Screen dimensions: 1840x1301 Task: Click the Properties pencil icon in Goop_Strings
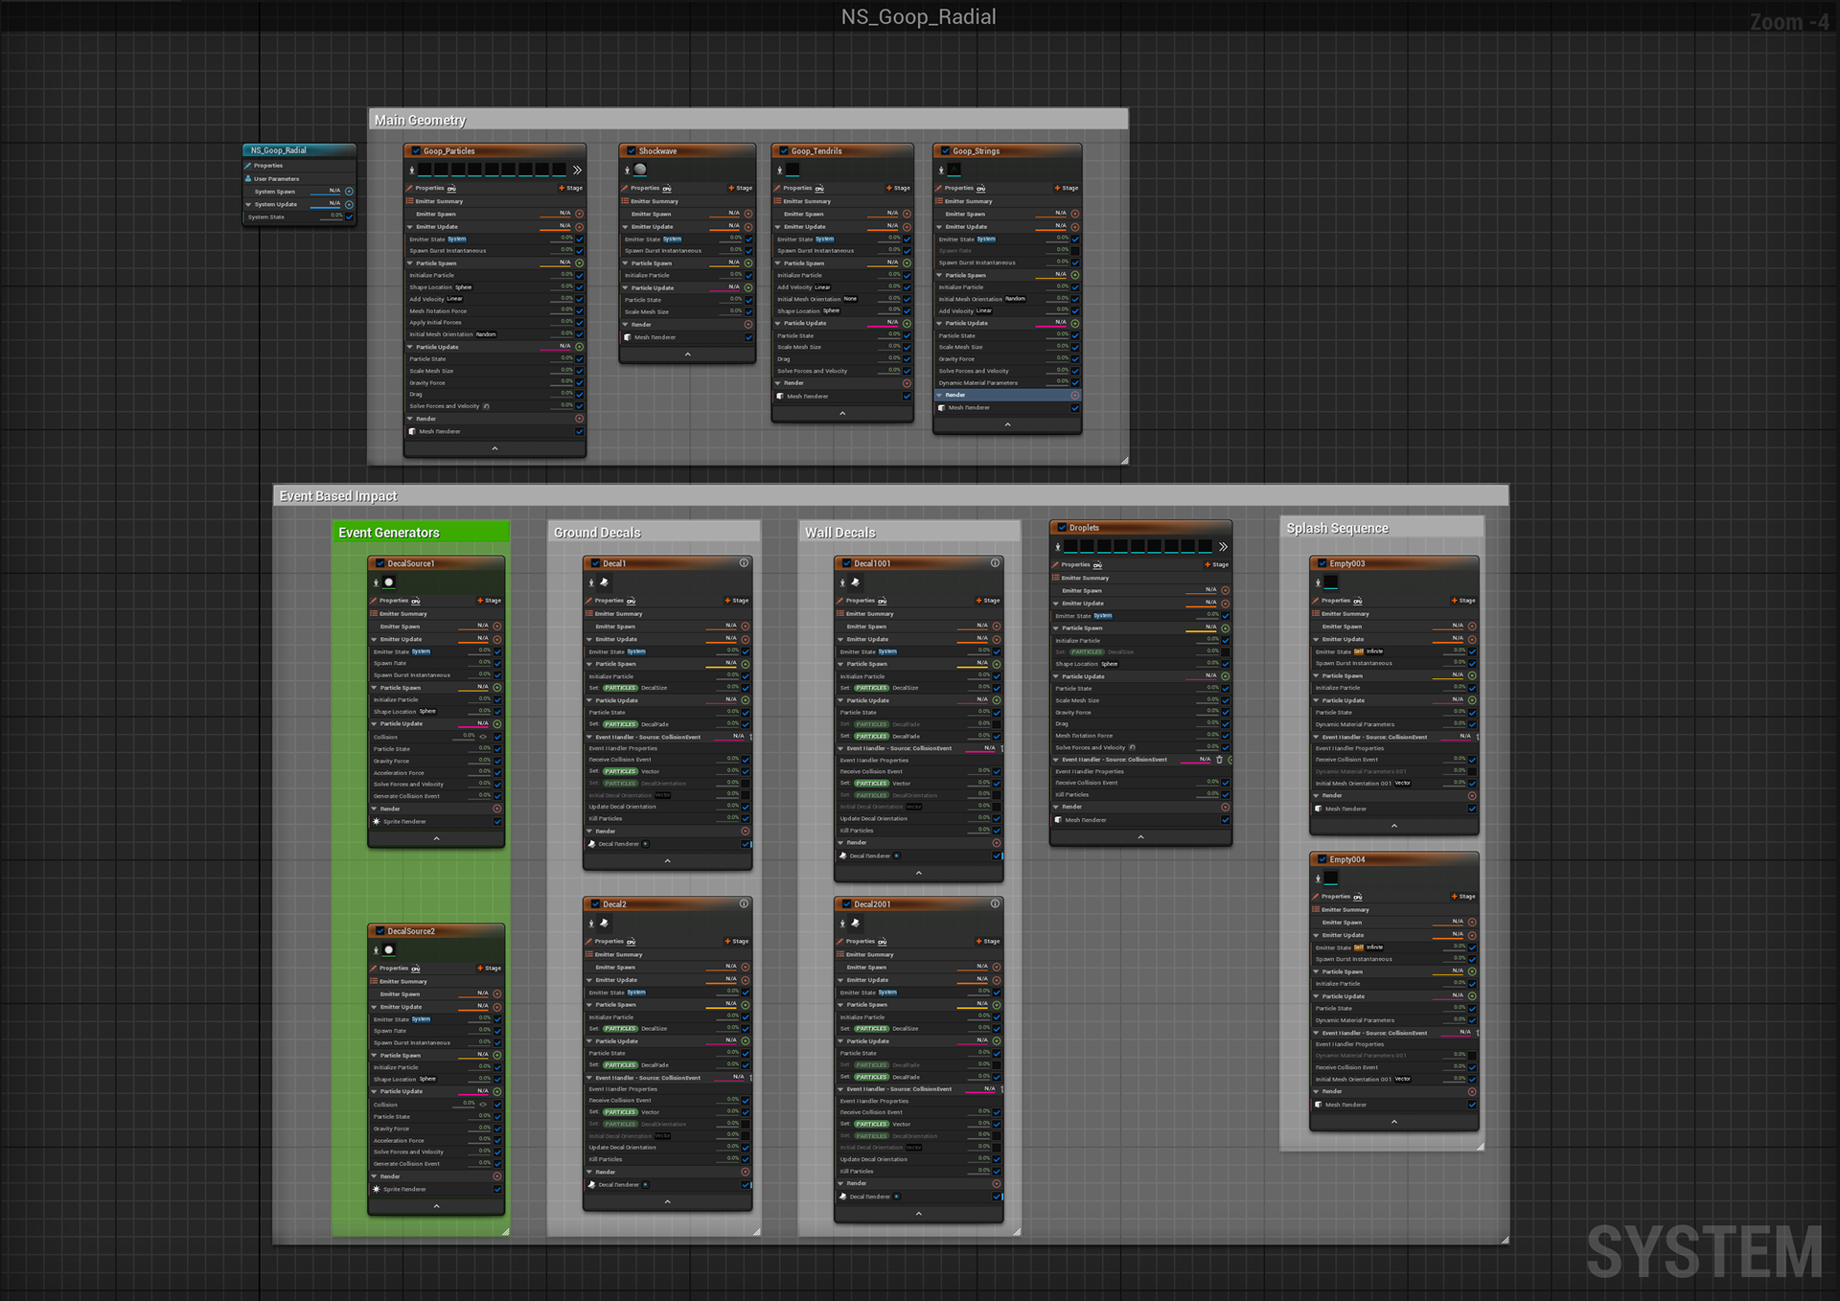coord(939,188)
